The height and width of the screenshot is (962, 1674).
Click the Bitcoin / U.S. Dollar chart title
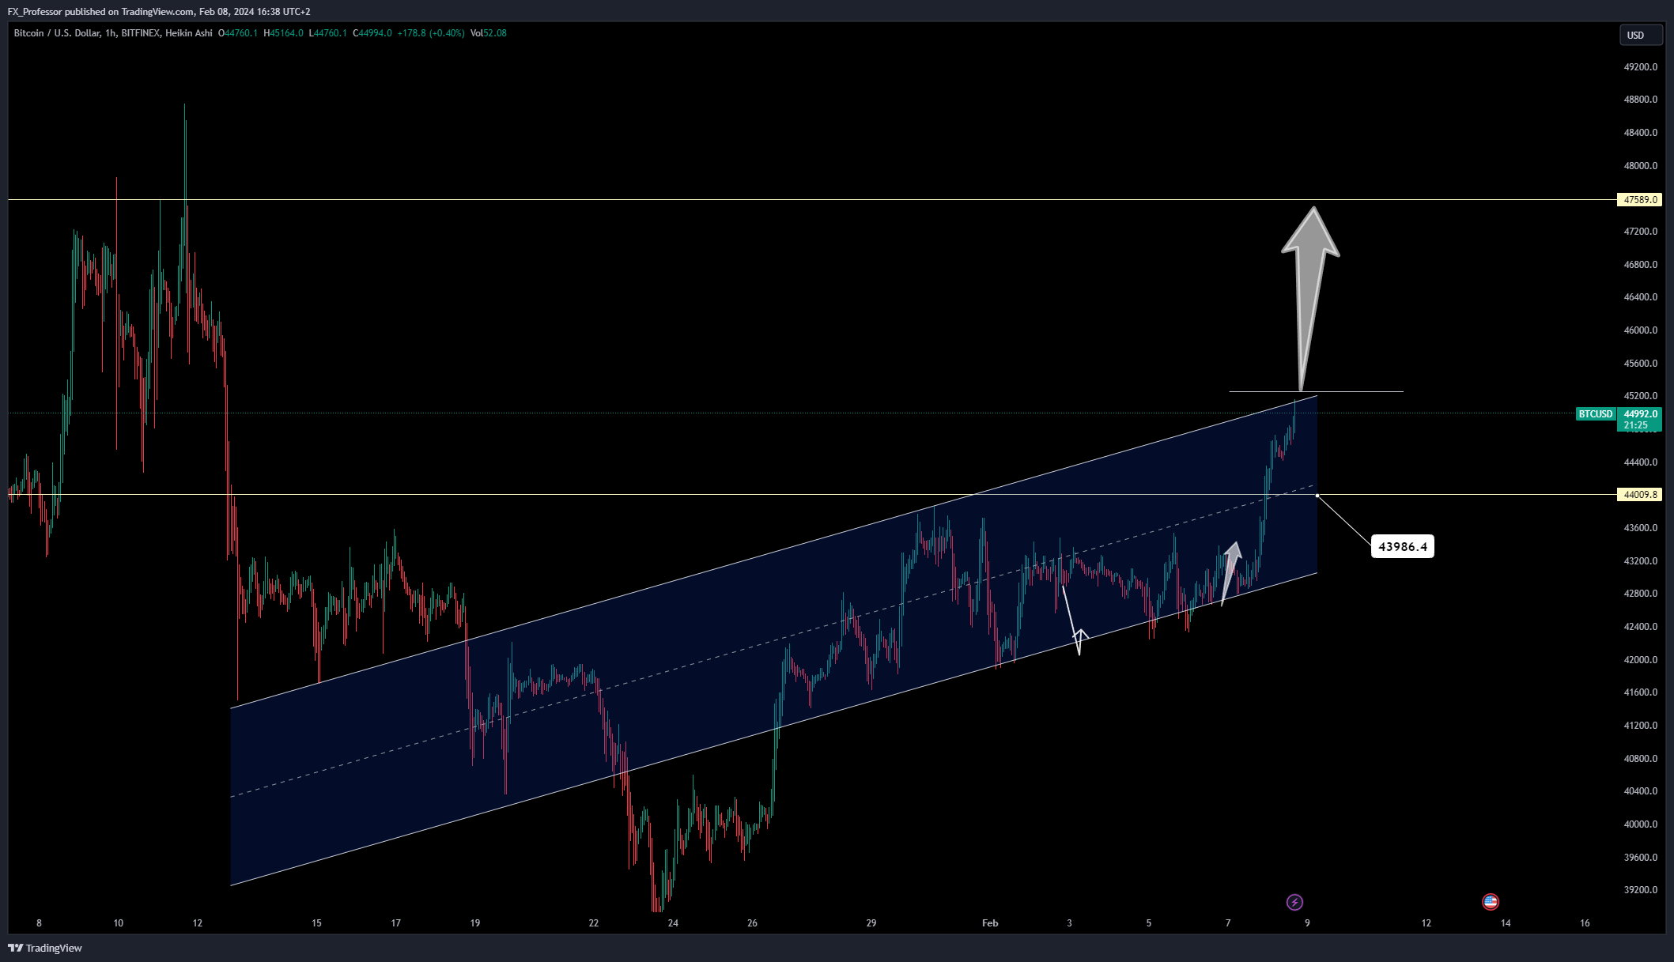point(56,33)
